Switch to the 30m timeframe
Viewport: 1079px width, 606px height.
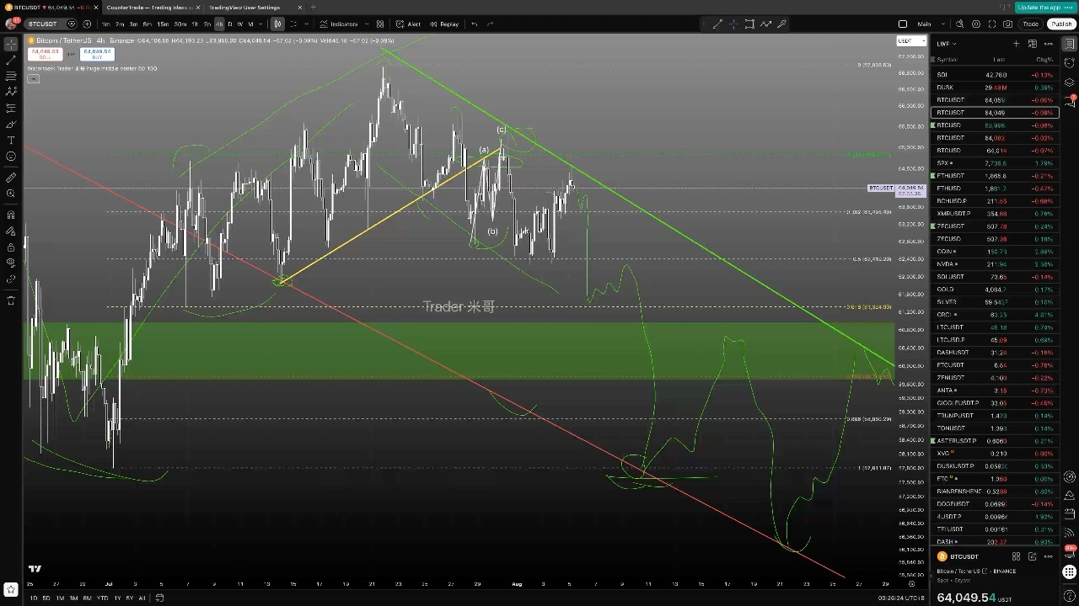180,24
